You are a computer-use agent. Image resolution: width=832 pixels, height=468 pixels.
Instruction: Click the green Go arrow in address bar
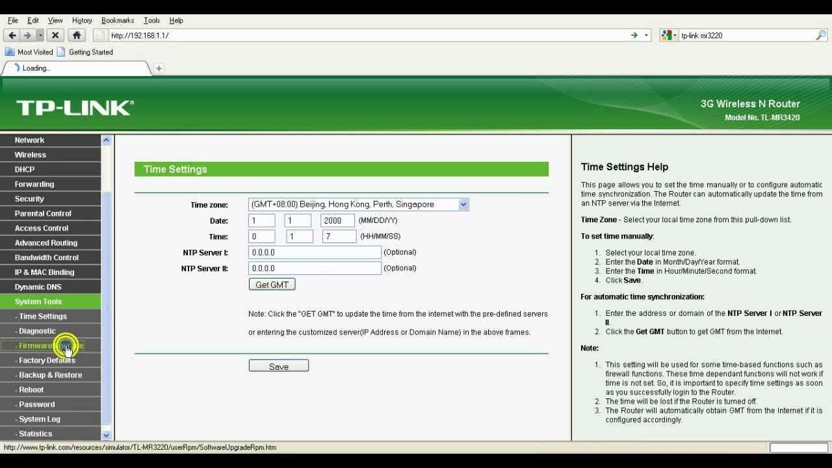(x=634, y=35)
